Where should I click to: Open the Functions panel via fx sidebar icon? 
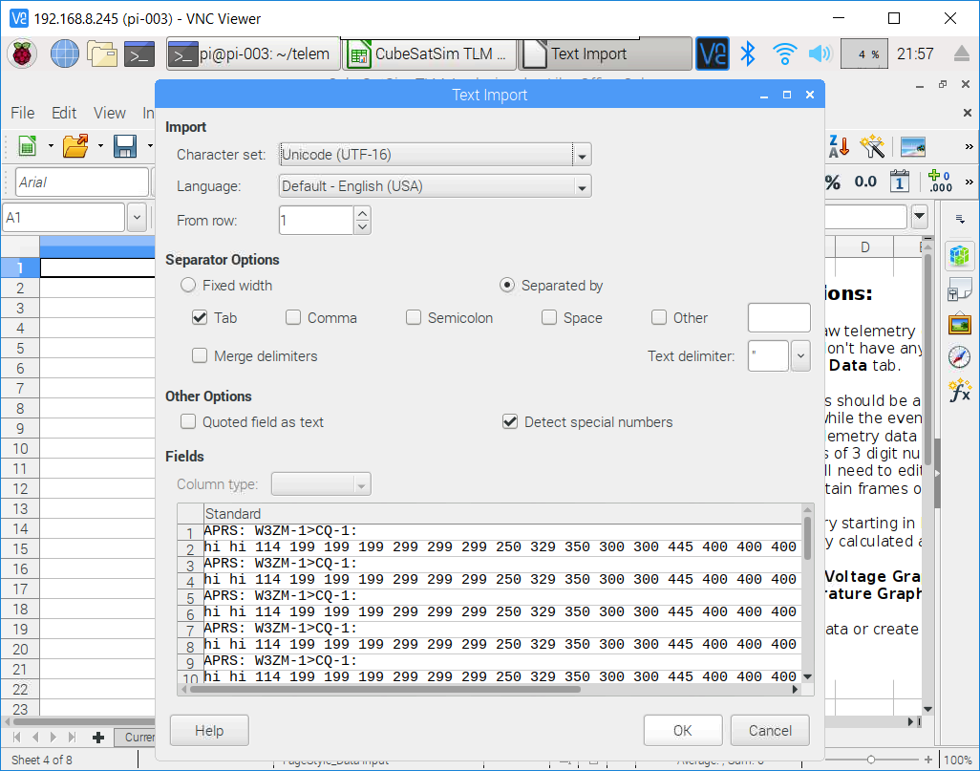point(960,388)
